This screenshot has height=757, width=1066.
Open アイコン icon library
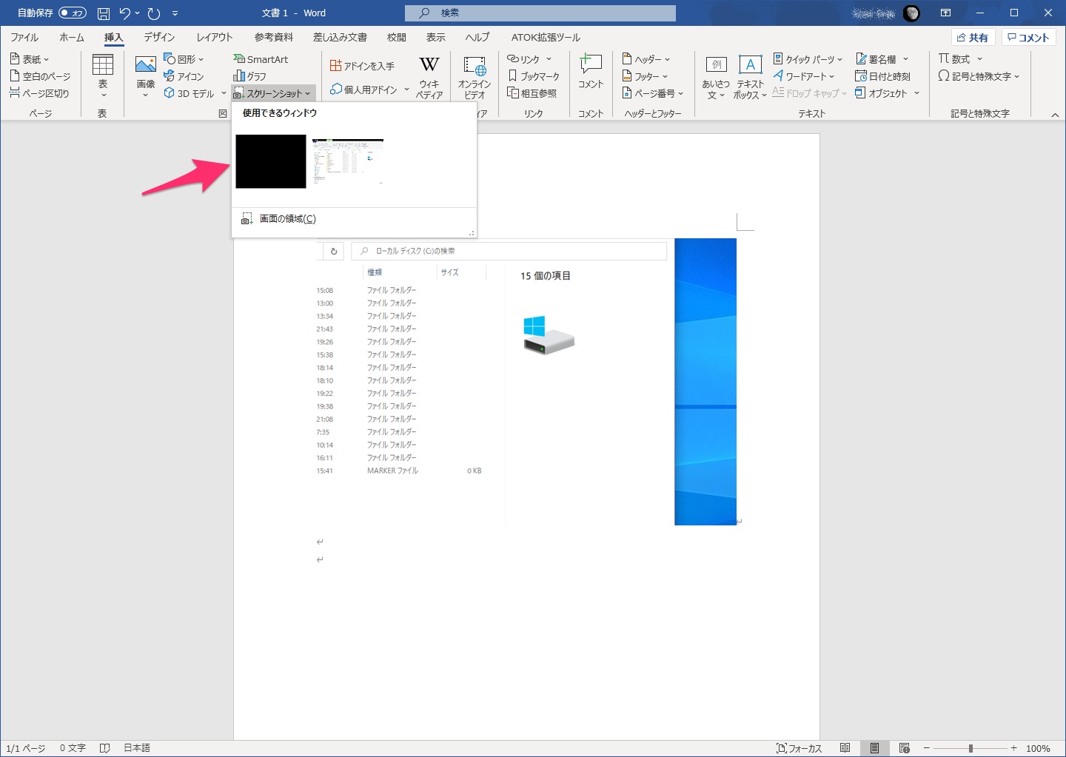pos(184,76)
